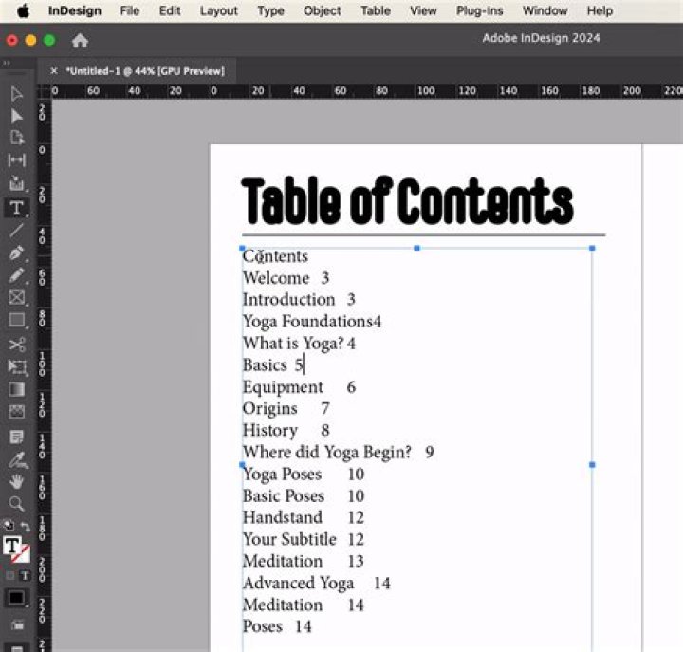Select the Rectangle tool

16,321
